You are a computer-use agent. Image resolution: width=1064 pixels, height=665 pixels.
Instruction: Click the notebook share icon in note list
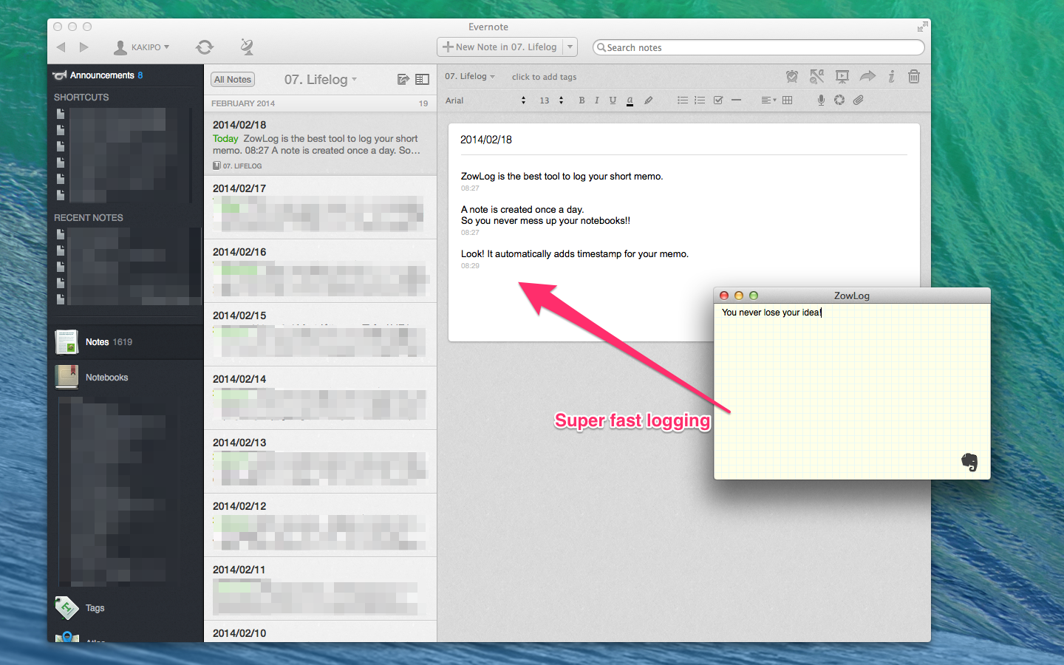tap(403, 79)
